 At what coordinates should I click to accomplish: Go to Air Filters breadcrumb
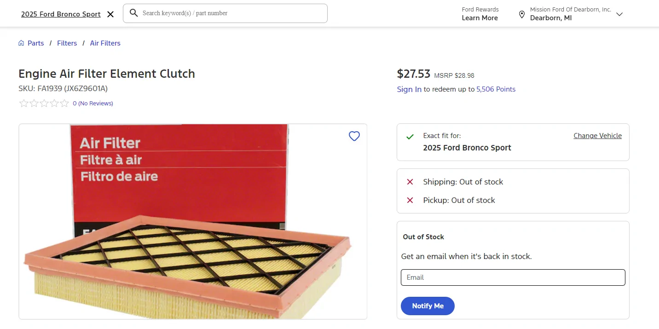[x=105, y=43]
